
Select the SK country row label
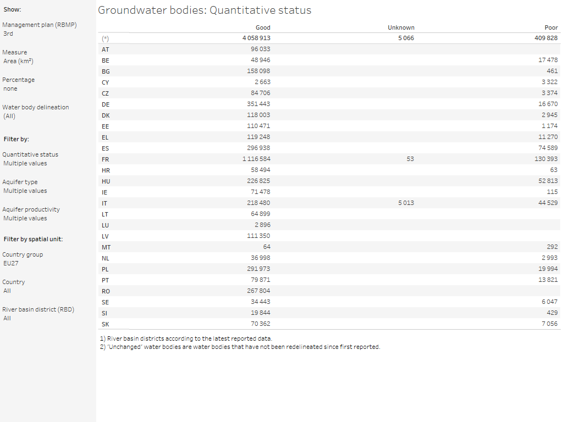pos(105,324)
